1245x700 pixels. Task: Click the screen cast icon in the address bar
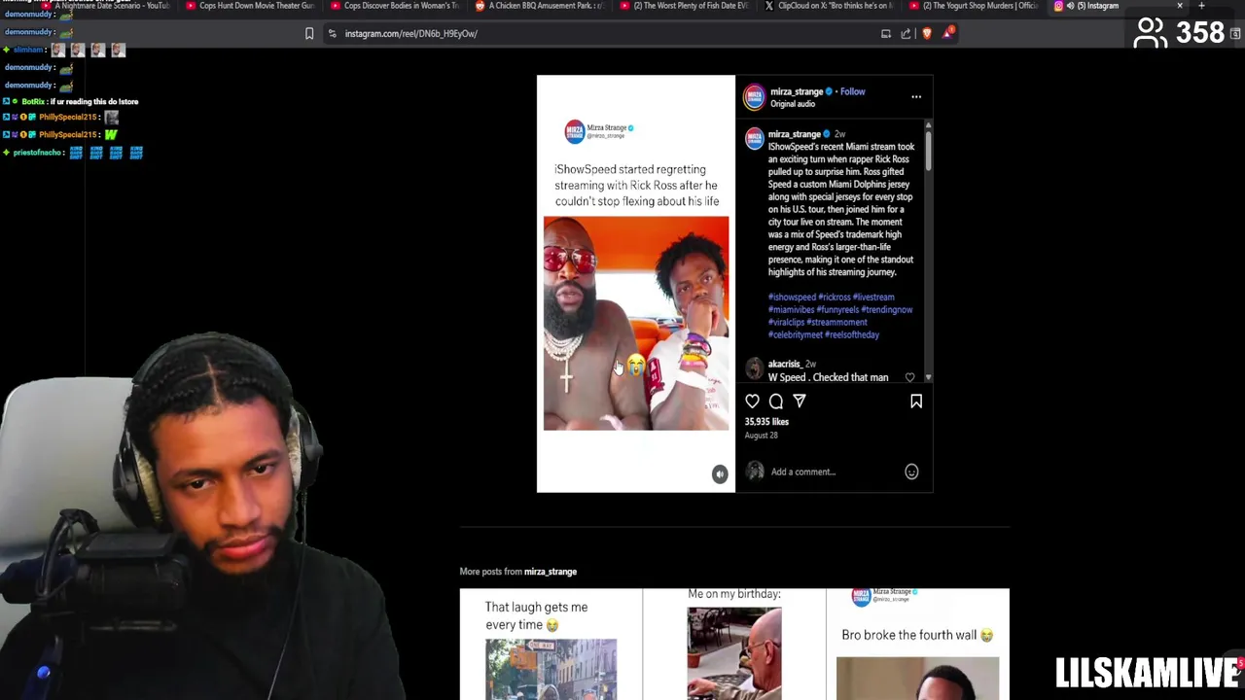click(885, 33)
